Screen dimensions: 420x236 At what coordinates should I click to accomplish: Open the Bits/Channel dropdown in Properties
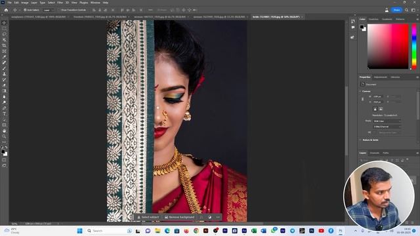pos(387,127)
